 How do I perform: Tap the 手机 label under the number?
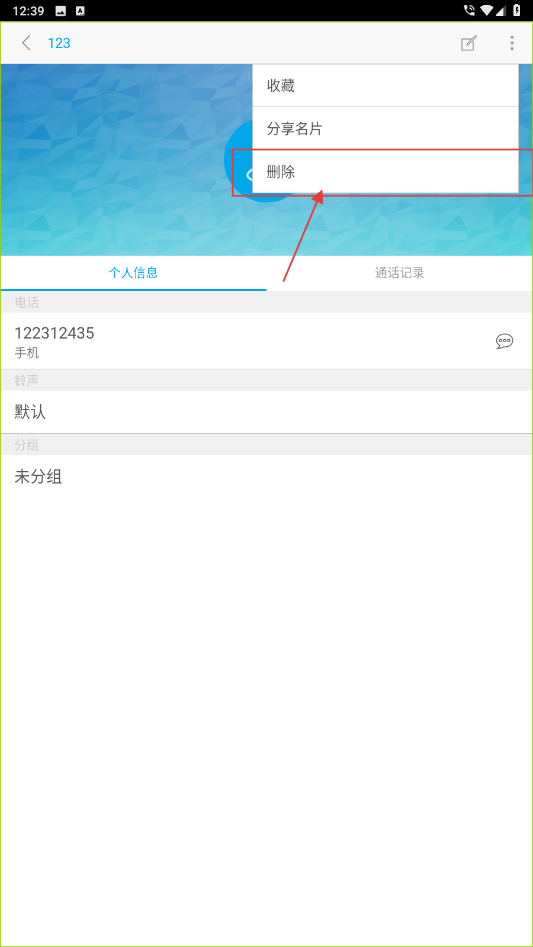tap(27, 353)
